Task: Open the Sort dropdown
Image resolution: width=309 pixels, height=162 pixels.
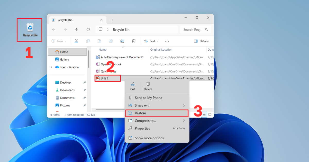Action: coord(151,41)
